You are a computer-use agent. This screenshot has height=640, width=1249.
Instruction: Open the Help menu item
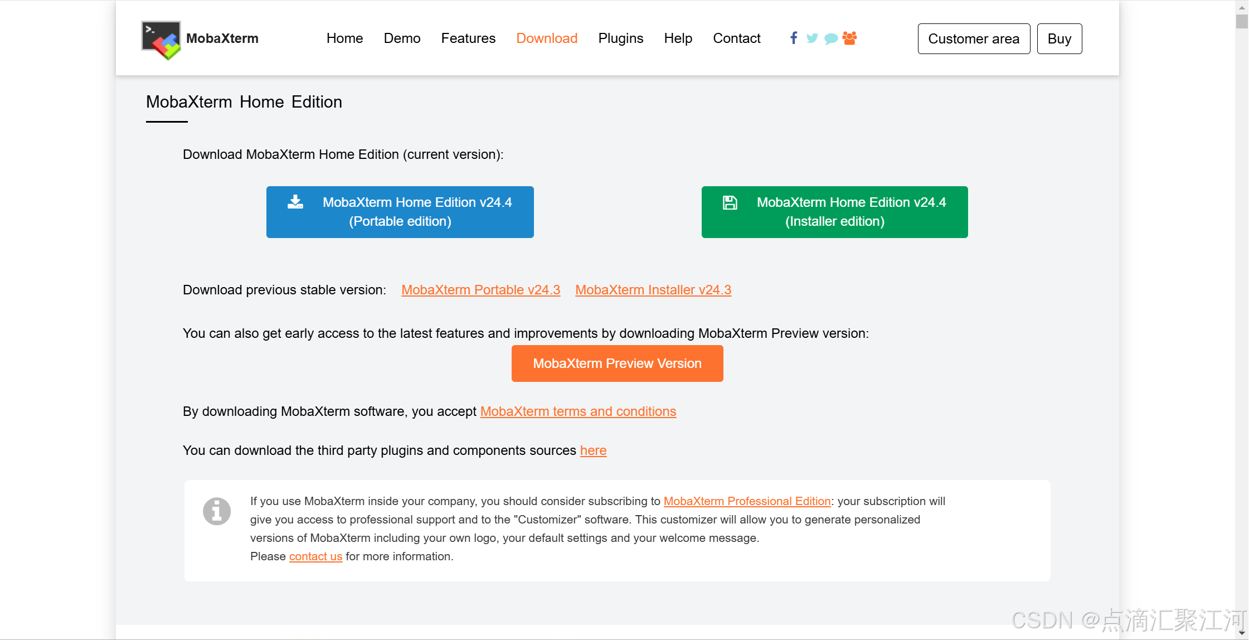678,38
